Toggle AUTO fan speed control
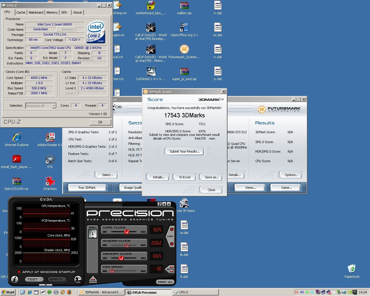Viewport: 370px width, 296px height. (170, 269)
